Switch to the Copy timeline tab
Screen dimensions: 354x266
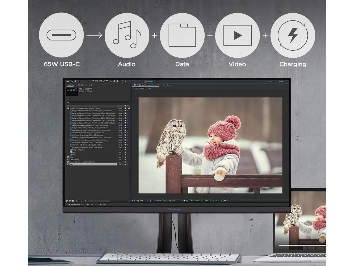pos(91,204)
